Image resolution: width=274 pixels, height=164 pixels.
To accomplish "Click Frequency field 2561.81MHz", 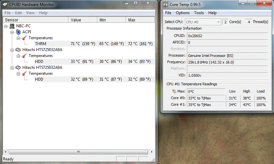I will pos(227,62).
